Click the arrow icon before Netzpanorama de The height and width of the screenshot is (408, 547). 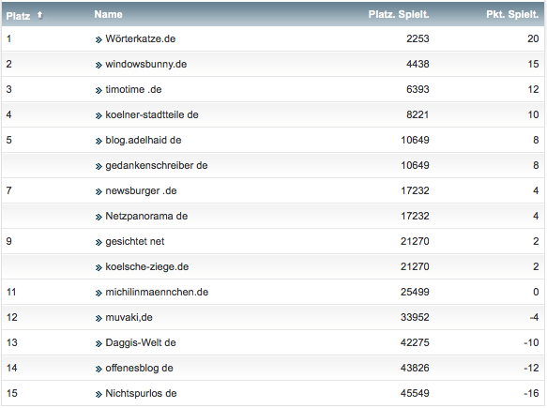coord(99,218)
